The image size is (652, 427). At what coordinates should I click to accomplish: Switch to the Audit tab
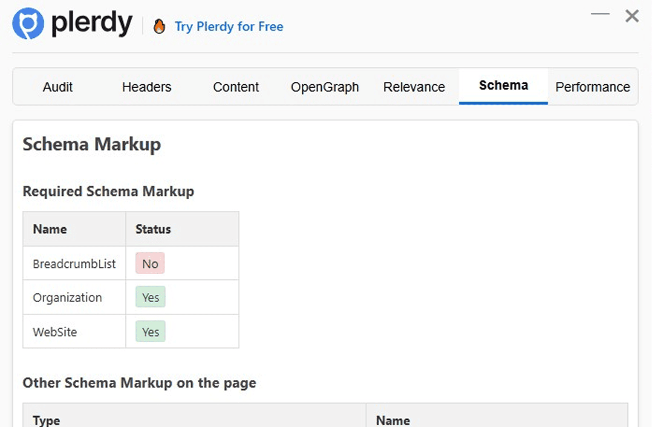(58, 87)
